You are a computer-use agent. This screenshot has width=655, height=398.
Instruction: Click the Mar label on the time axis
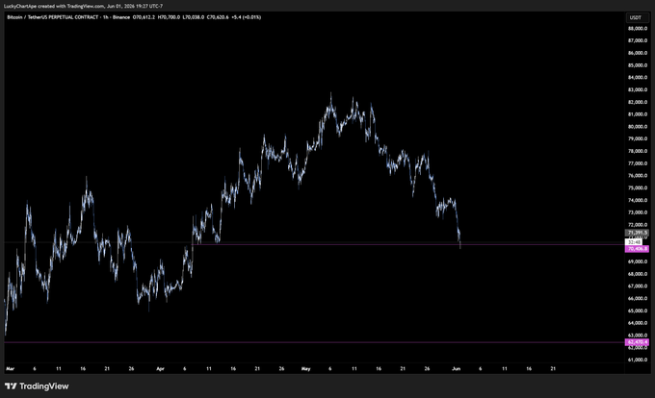click(10, 369)
